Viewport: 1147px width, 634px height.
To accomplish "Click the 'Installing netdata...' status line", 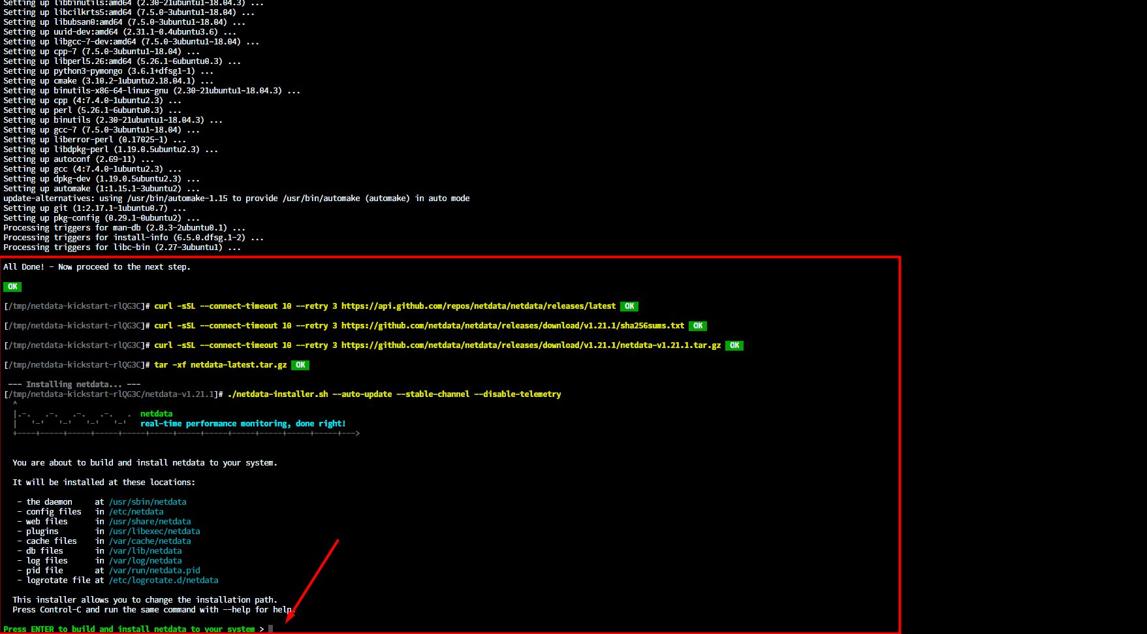I will 74,385.
